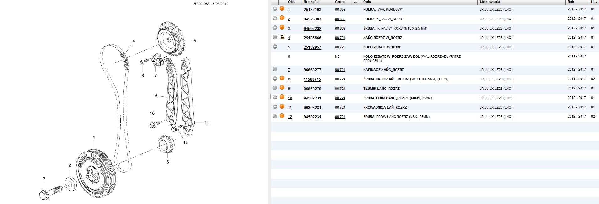Click the orange warning icon for ŚRUBA K_PAS W_KORB
The width and height of the screenshot is (599, 204).
[x=282, y=28]
